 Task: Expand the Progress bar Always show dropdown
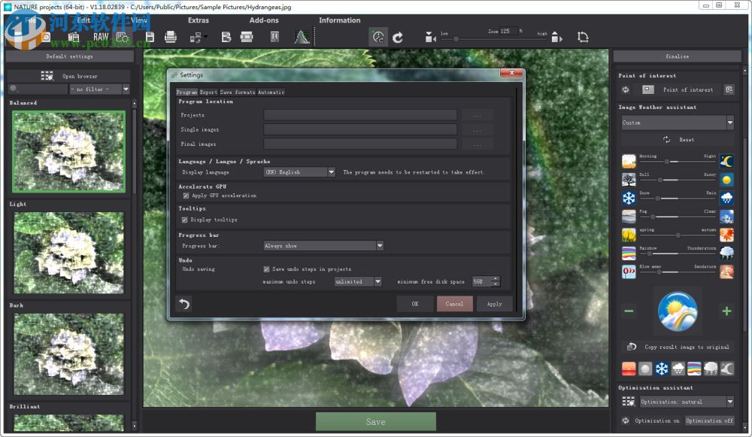(x=323, y=246)
